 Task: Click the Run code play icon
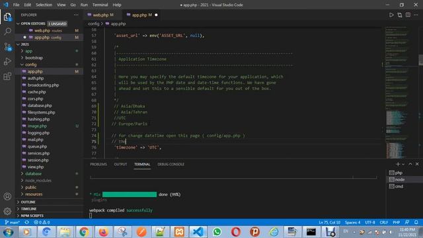pyautogui.click(x=391, y=15)
